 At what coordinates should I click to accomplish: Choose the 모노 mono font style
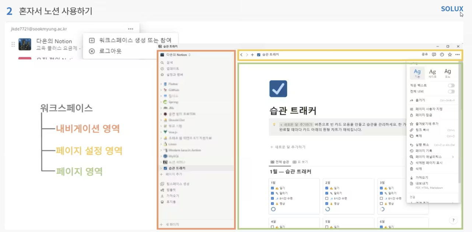pyautogui.click(x=448, y=73)
